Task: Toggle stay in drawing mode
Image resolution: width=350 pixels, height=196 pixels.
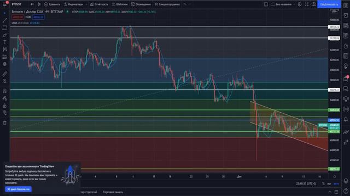Action: [5, 98]
